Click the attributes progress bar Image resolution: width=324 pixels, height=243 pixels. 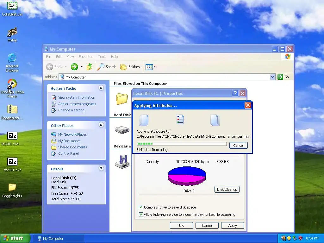click(182, 144)
